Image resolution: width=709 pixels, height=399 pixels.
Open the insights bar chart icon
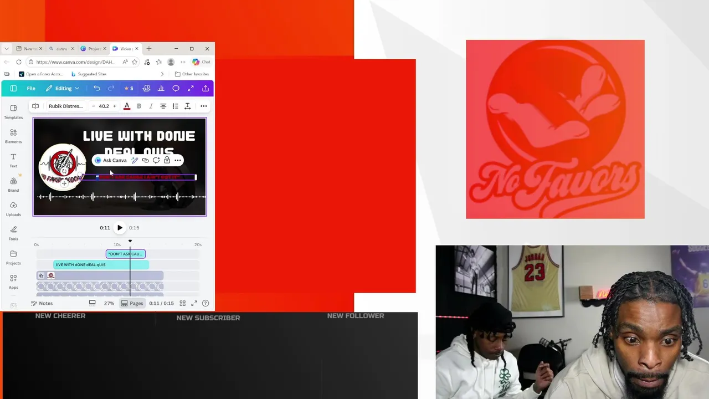click(x=161, y=89)
